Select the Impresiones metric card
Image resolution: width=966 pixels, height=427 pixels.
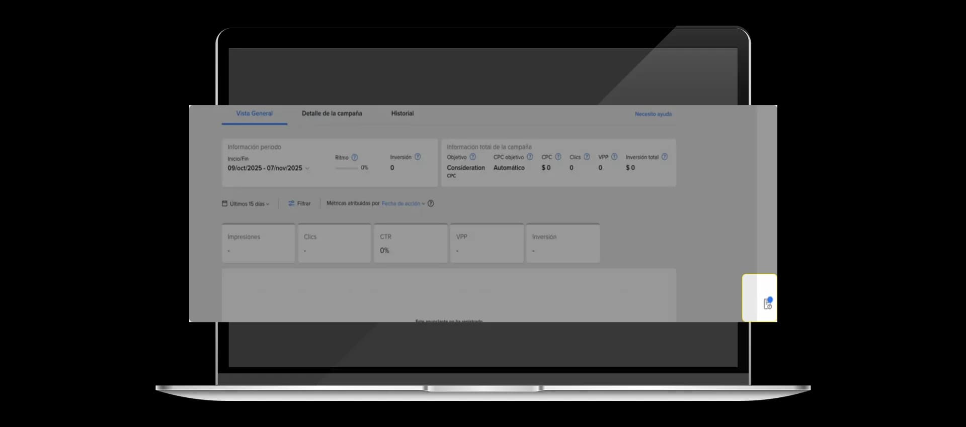[x=258, y=243]
